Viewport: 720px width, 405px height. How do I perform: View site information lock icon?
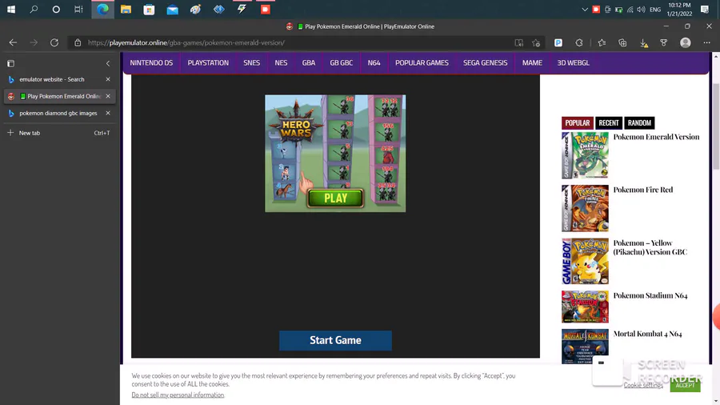coord(78,42)
